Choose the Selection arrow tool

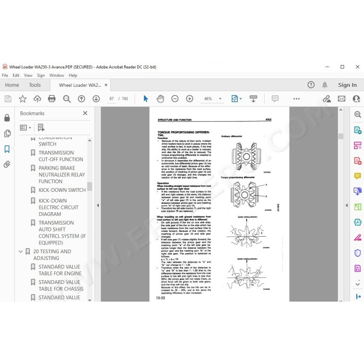(x=146, y=99)
